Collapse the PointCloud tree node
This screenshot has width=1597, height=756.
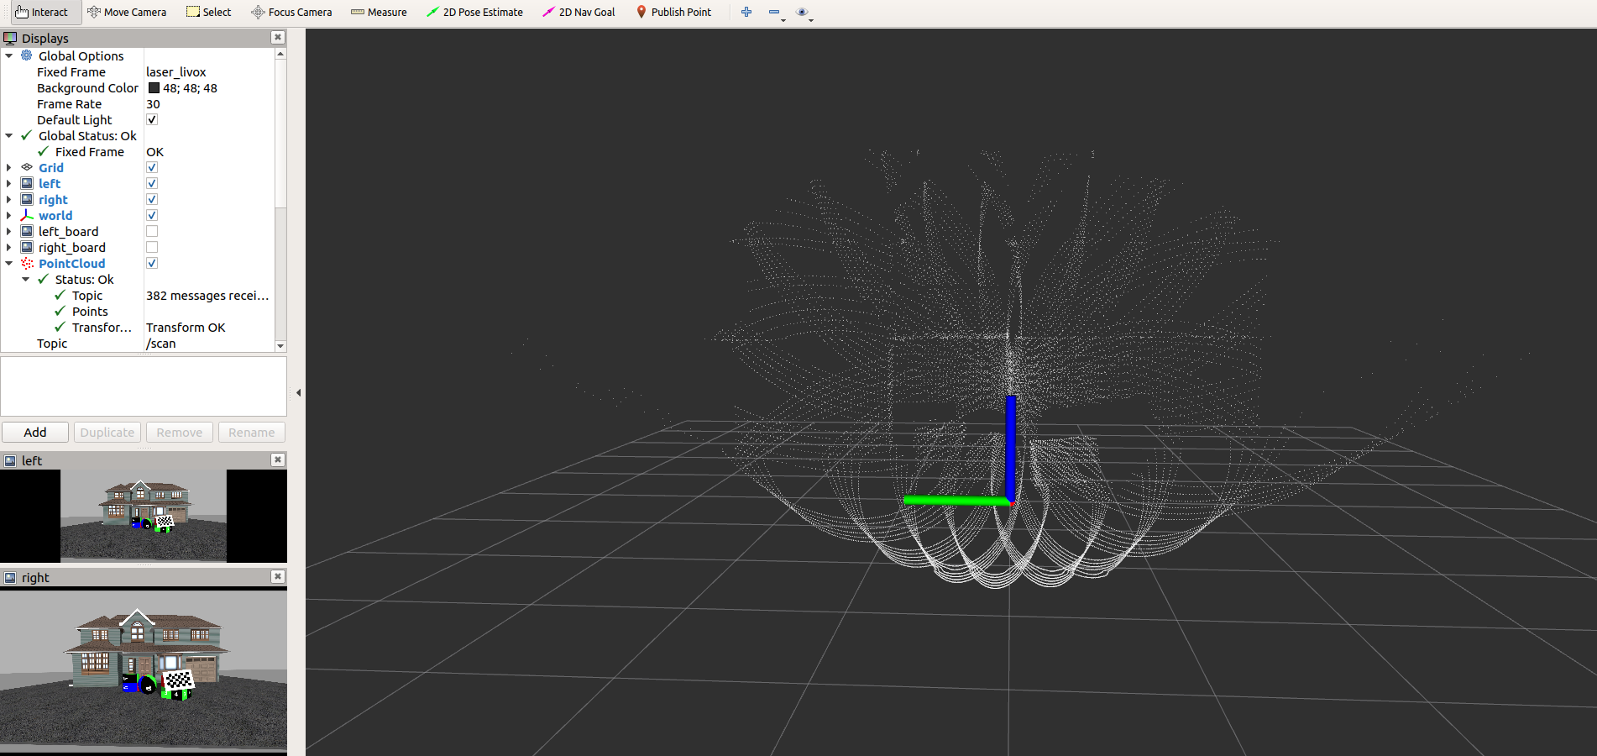[x=9, y=263]
